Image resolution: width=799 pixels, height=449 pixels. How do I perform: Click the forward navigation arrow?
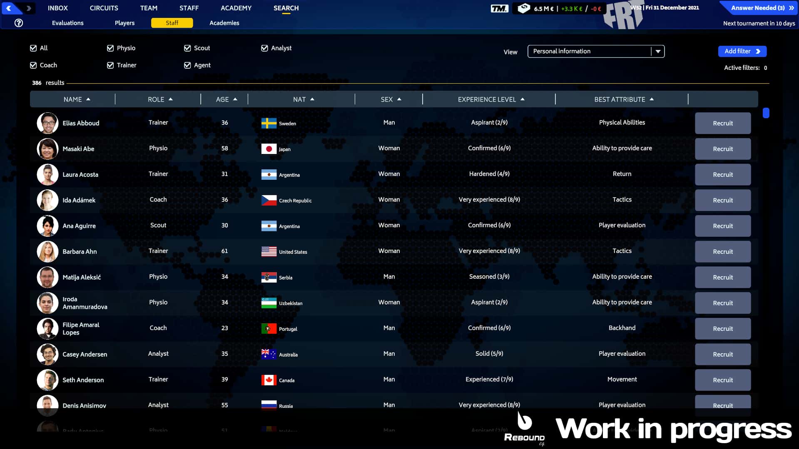click(28, 7)
